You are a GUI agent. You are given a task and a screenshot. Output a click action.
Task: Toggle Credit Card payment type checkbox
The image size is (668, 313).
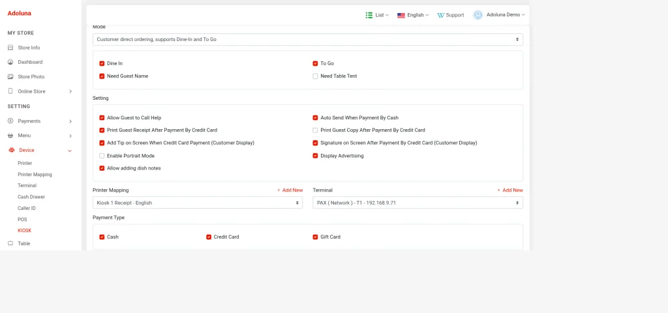pos(209,237)
